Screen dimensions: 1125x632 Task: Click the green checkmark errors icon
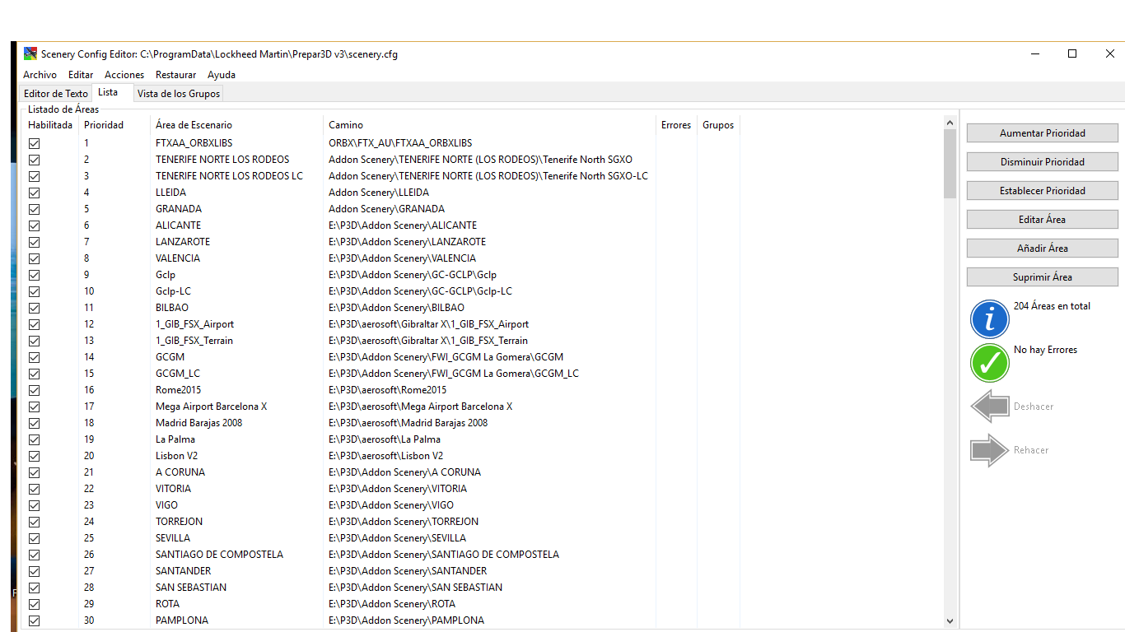[x=990, y=363]
